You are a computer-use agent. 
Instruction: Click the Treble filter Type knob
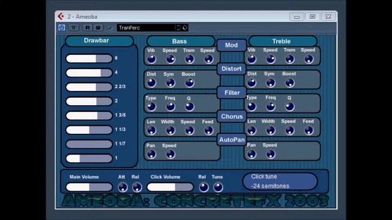pyautogui.click(x=252, y=106)
